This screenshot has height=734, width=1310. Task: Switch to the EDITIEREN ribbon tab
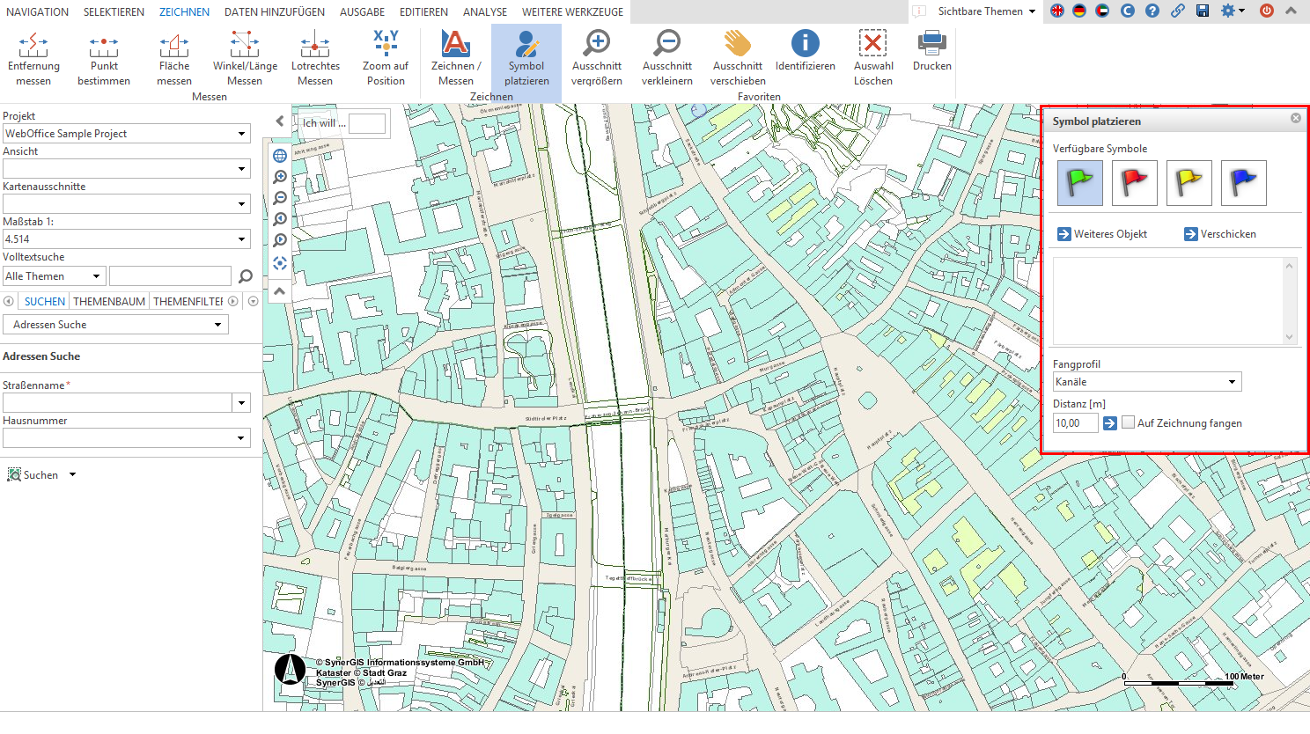tap(423, 11)
